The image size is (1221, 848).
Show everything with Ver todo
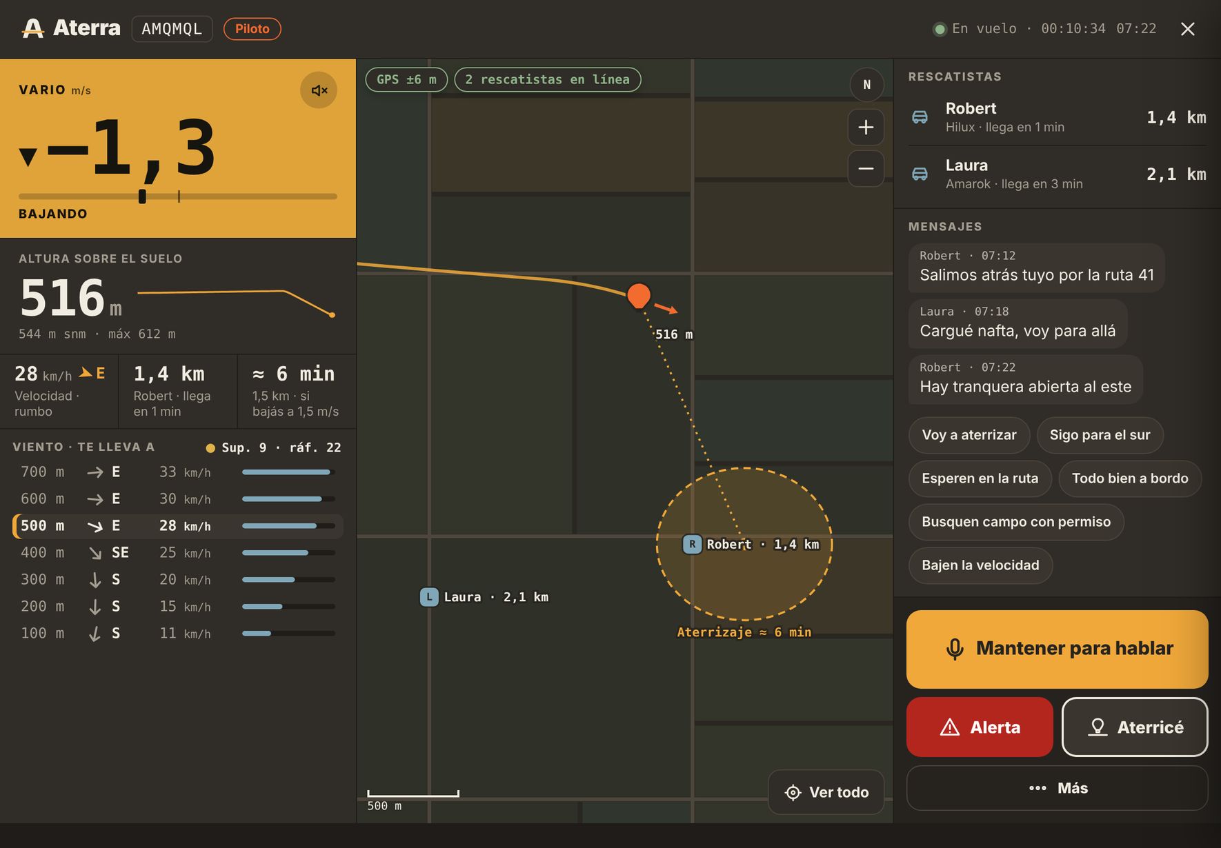(x=826, y=792)
